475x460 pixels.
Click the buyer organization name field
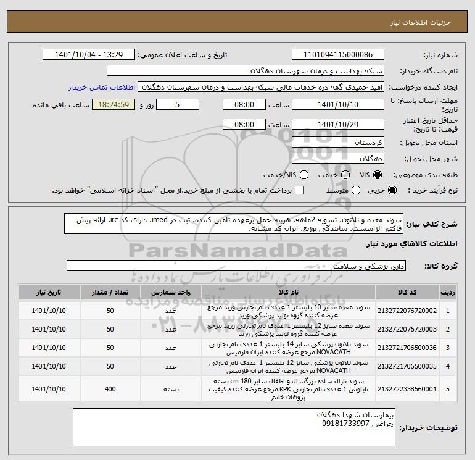pos(246,71)
